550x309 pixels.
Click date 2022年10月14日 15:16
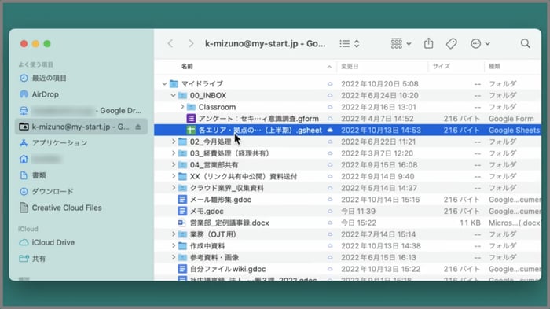tap(380, 200)
